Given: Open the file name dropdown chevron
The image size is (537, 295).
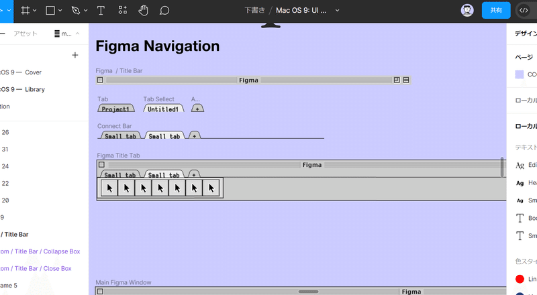Looking at the screenshot, I should pyautogui.click(x=337, y=11).
